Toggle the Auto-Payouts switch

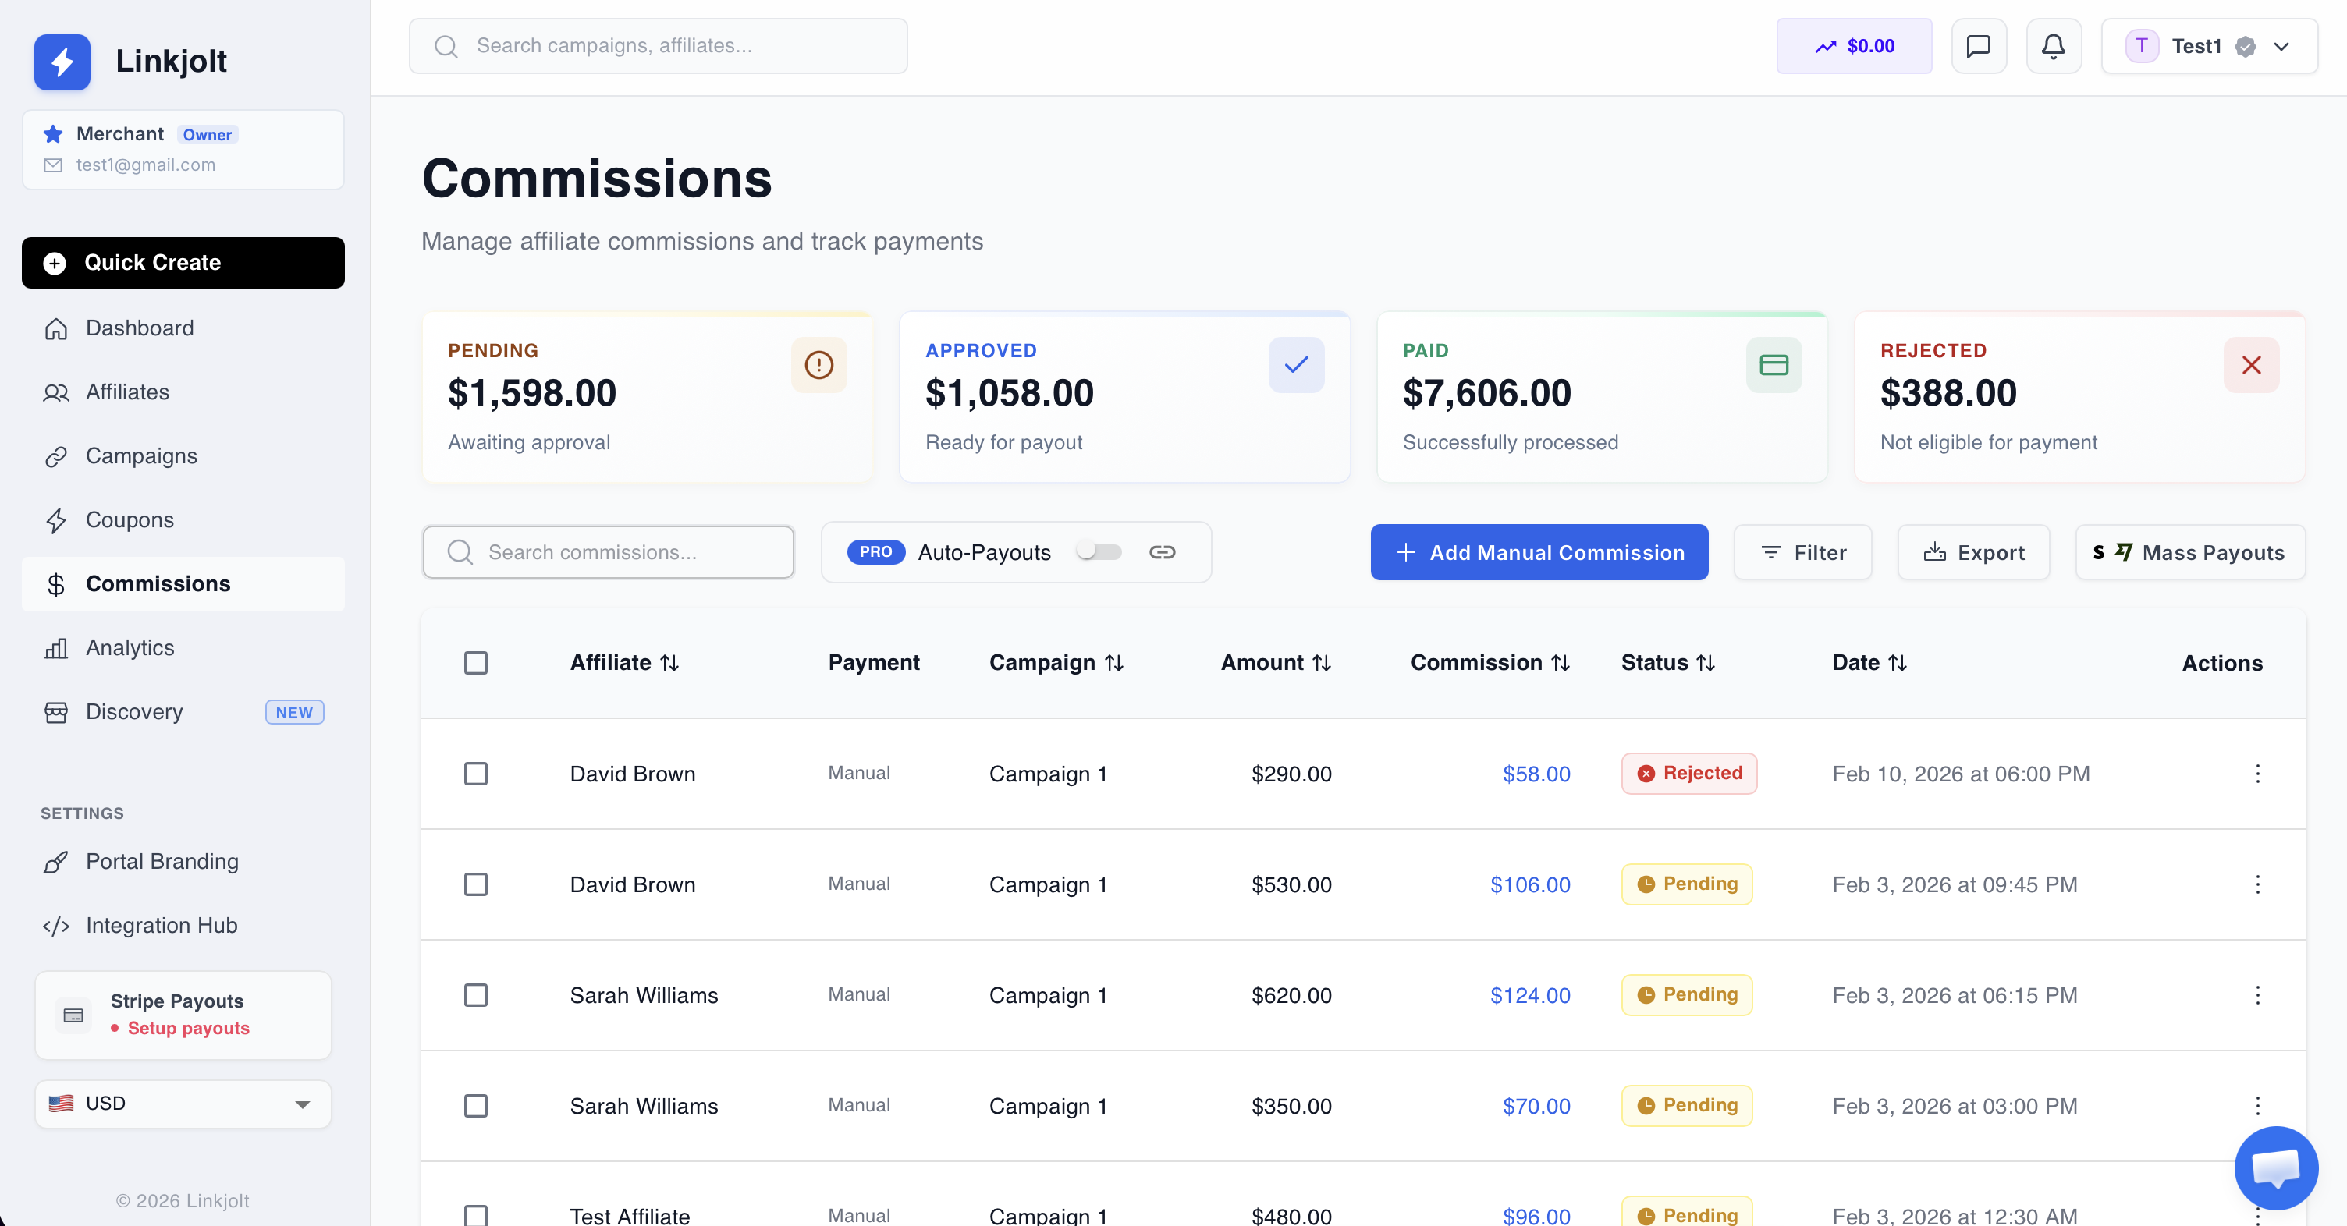[x=1098, y=552]
